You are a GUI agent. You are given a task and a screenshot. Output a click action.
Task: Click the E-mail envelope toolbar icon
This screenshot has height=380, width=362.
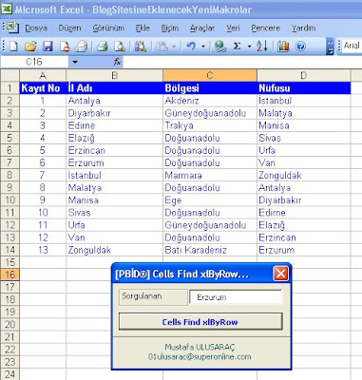[x=82, y=47]
